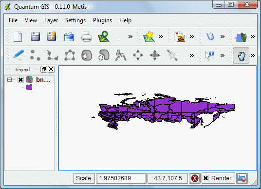Click the Add Vector Layer icon
Viewport: 261px width, 189px height.
[x=104, y=36]
